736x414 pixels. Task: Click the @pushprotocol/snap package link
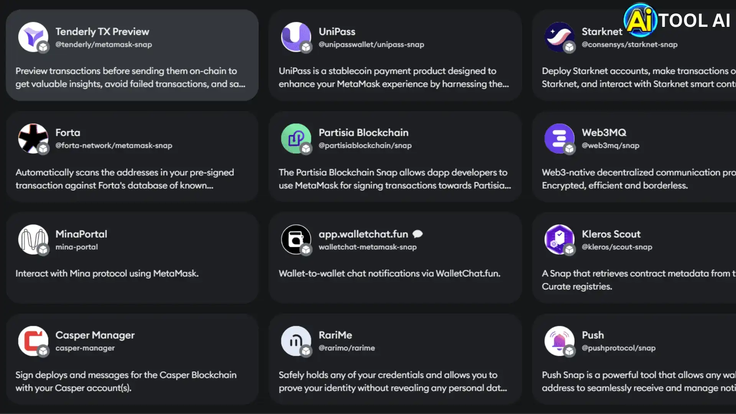point(618,348)
